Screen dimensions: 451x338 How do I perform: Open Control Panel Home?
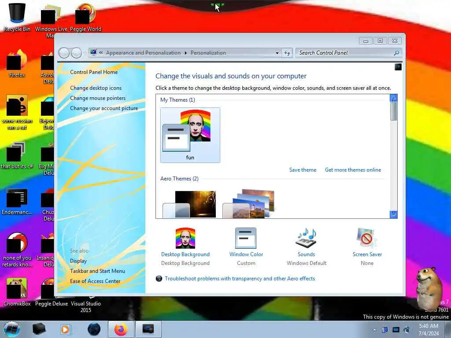coord(94,72)
